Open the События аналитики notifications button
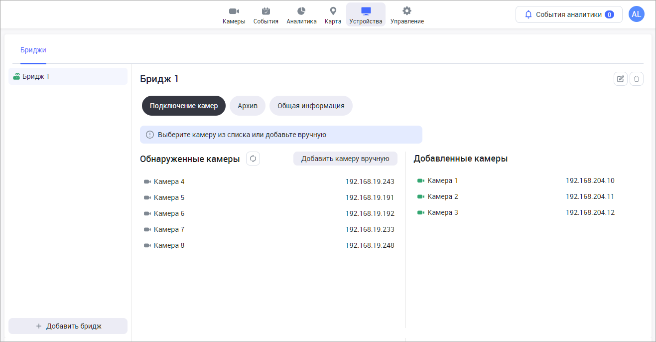 pyautogui.click(x=568, y=14)
